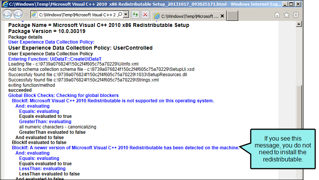This screenshot has height=180, width=319.
Task: Click the 'Package details' text
Action: click(25, 37)
